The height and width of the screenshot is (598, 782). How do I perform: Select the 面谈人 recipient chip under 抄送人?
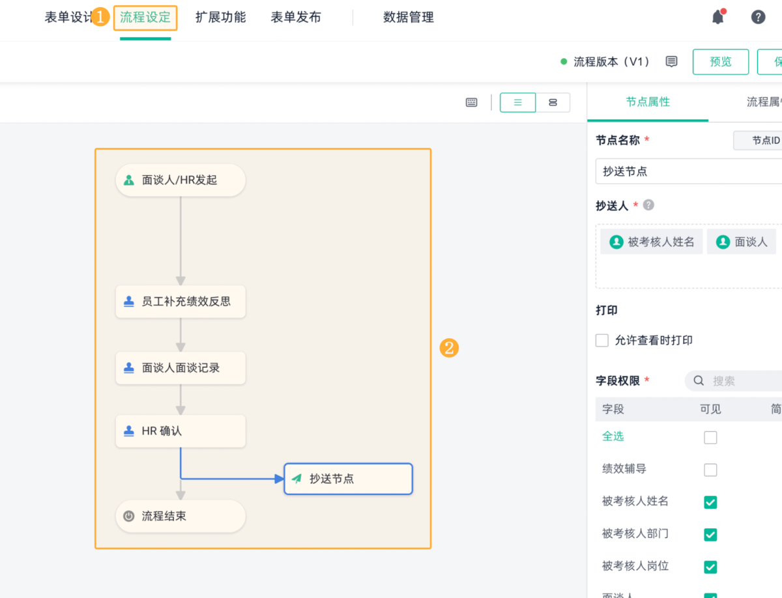[741, 241]
